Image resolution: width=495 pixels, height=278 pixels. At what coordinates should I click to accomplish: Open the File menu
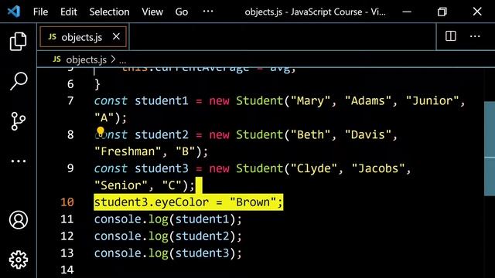click(41, 12)
